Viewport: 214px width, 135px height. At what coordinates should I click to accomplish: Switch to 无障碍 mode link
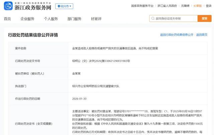pos(185,6)
